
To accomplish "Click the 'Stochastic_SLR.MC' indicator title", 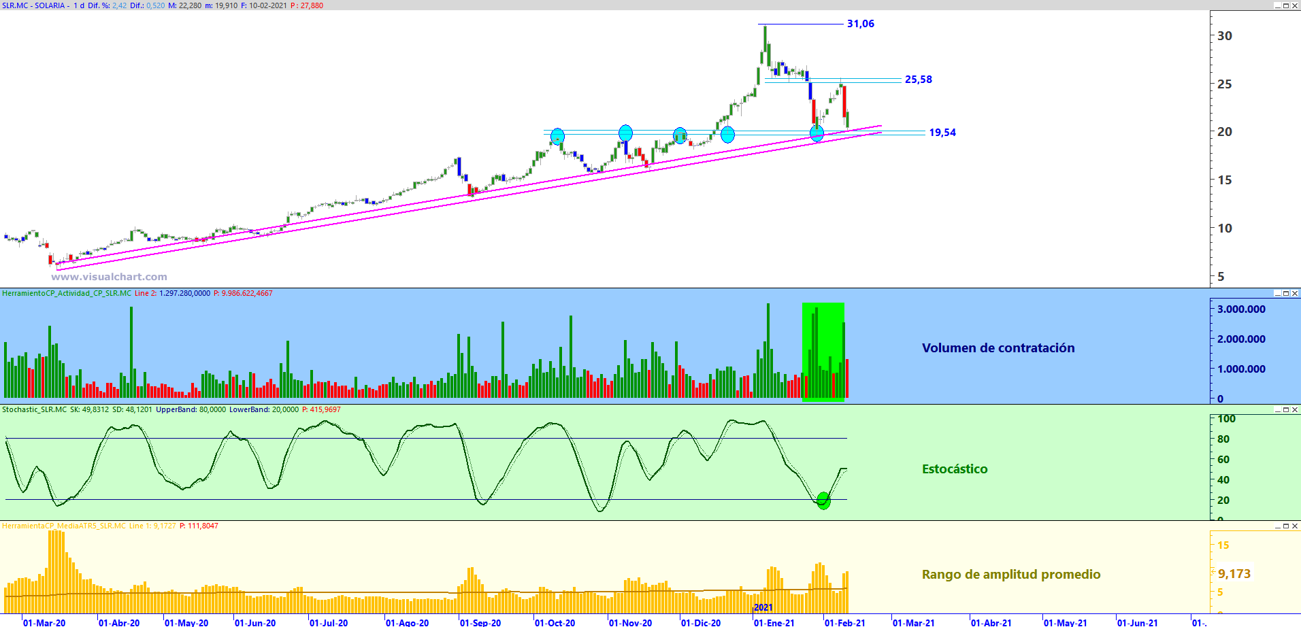I will [35, 410].
